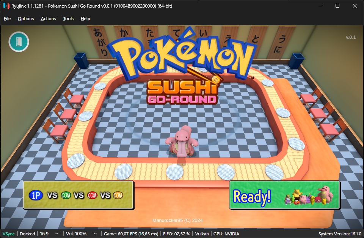Select the blue 1P player badge
The image size is (364, 238).
click(x=36, y=195)
